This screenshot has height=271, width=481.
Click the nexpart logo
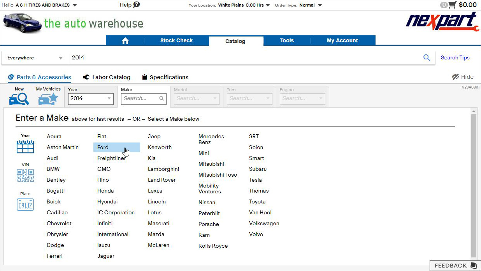(442, 21)
